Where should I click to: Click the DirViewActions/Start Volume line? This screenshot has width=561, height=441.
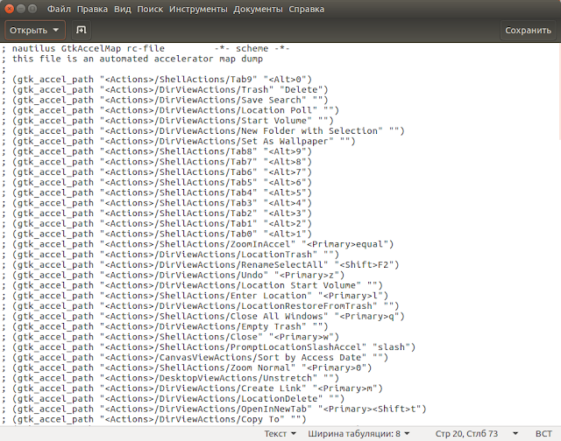pos(167,121)
